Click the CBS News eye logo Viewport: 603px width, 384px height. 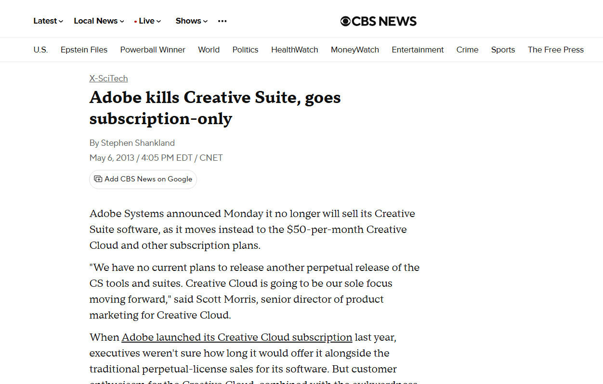click(x=346, y=21)
